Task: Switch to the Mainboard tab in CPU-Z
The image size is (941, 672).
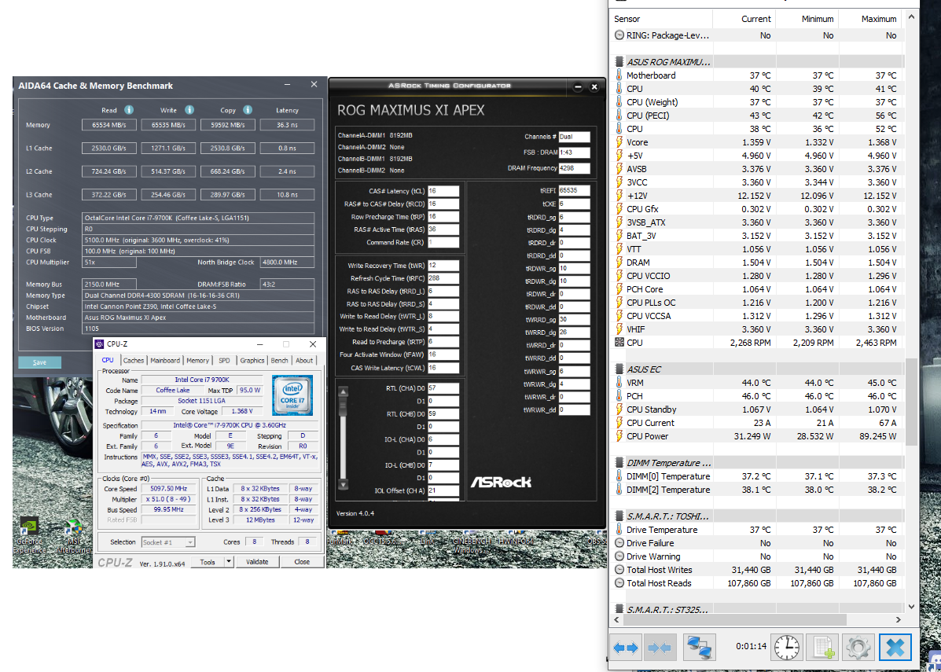Action: [165, 361]
